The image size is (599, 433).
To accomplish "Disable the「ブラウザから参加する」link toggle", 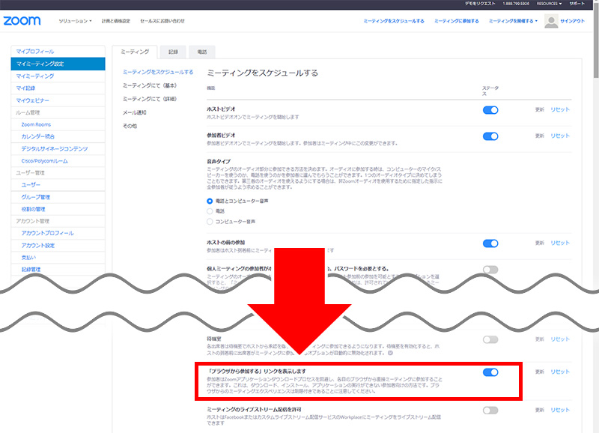I will point(490,372).
